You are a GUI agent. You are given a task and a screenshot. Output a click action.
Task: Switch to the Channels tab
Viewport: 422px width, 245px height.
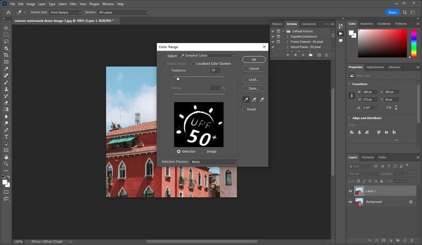tap(368, 158)
